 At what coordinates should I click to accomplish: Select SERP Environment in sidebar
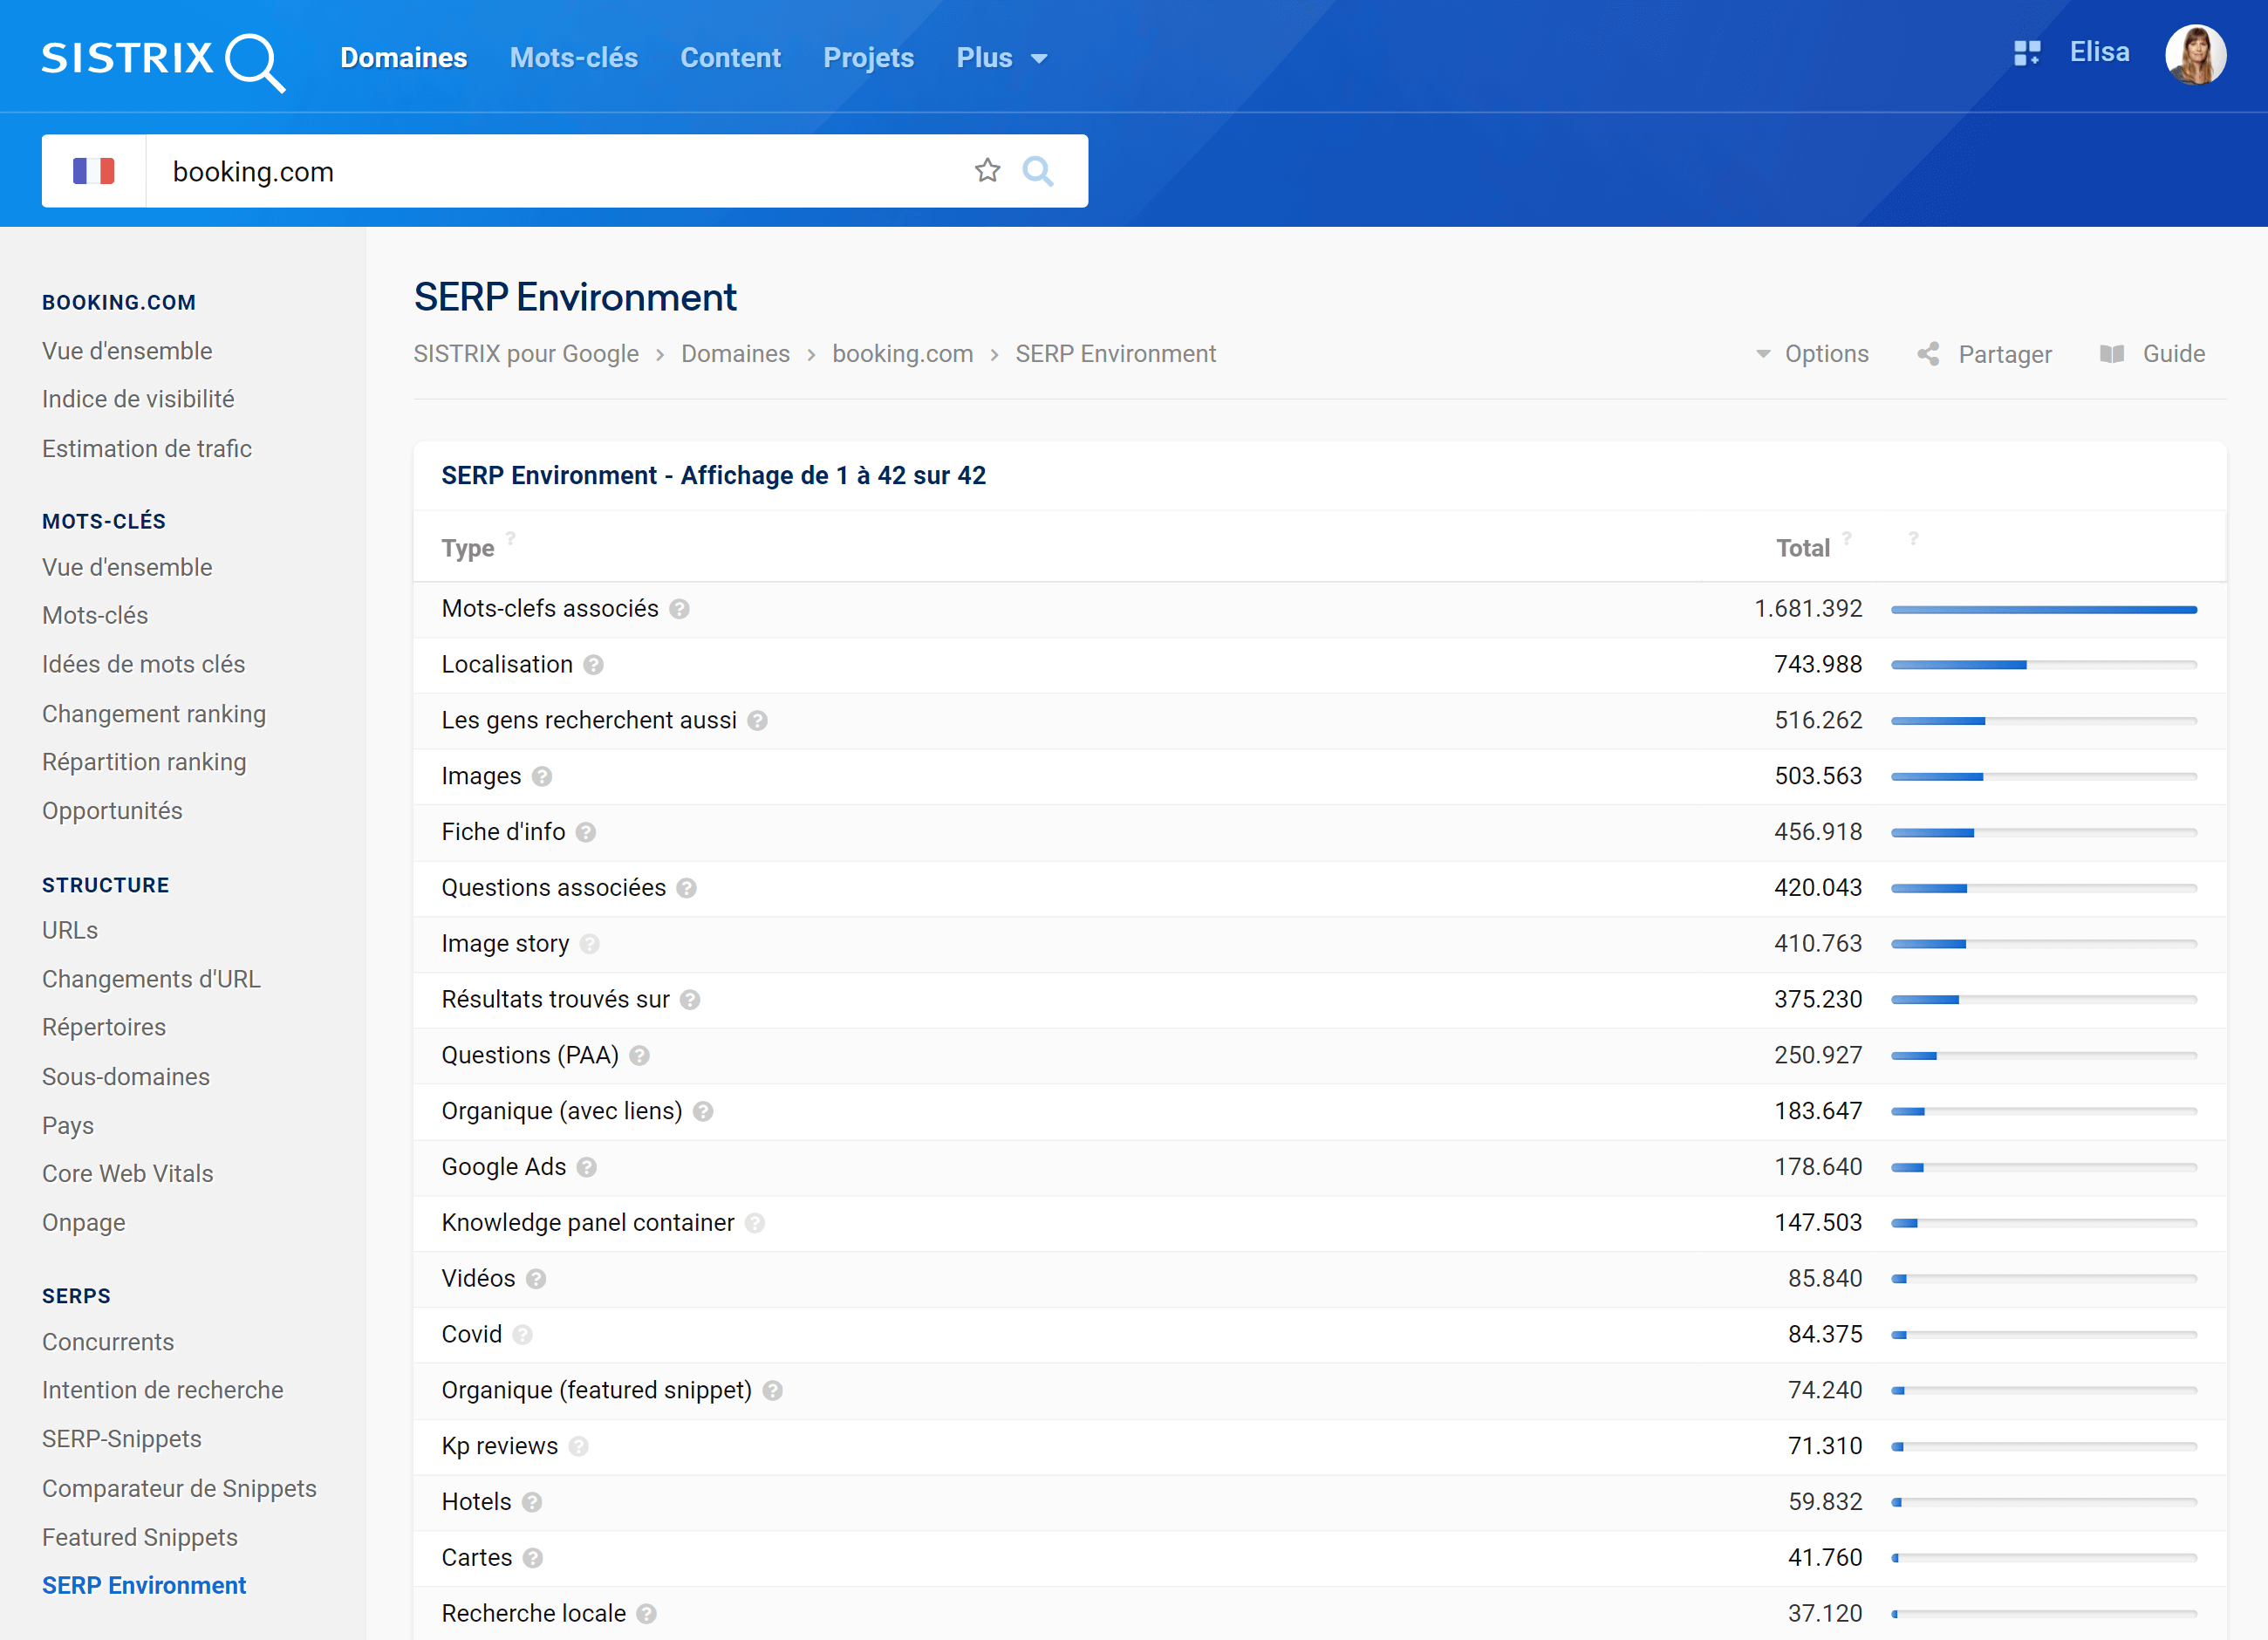coord(144,1585)
